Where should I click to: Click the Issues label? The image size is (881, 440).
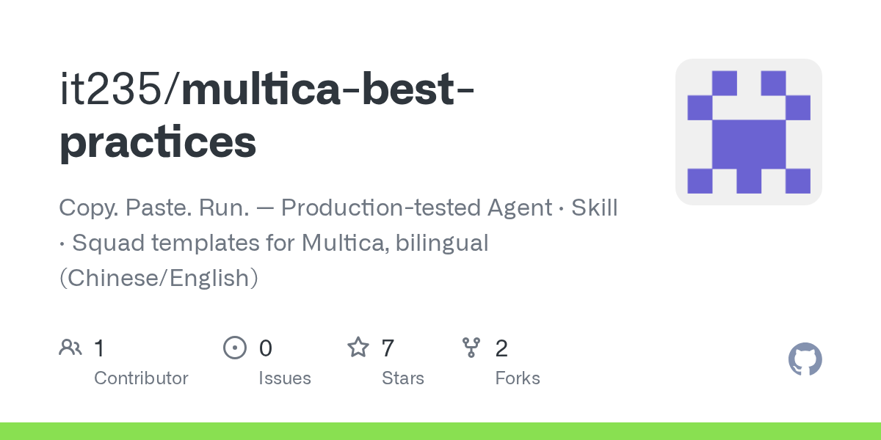(x=285, y=378)
